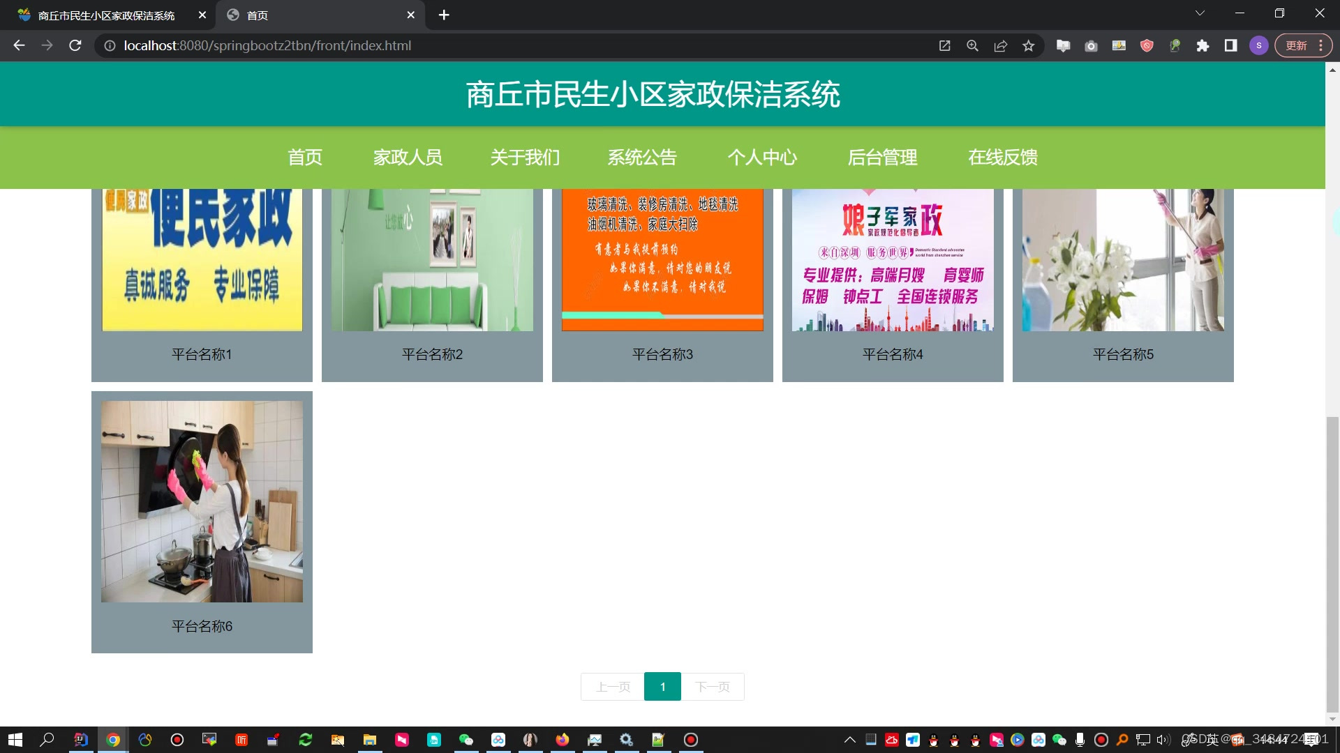Open the 家政人员 navigation menu item
Viewport: 1340px width, 753px height.
(408, 158)
